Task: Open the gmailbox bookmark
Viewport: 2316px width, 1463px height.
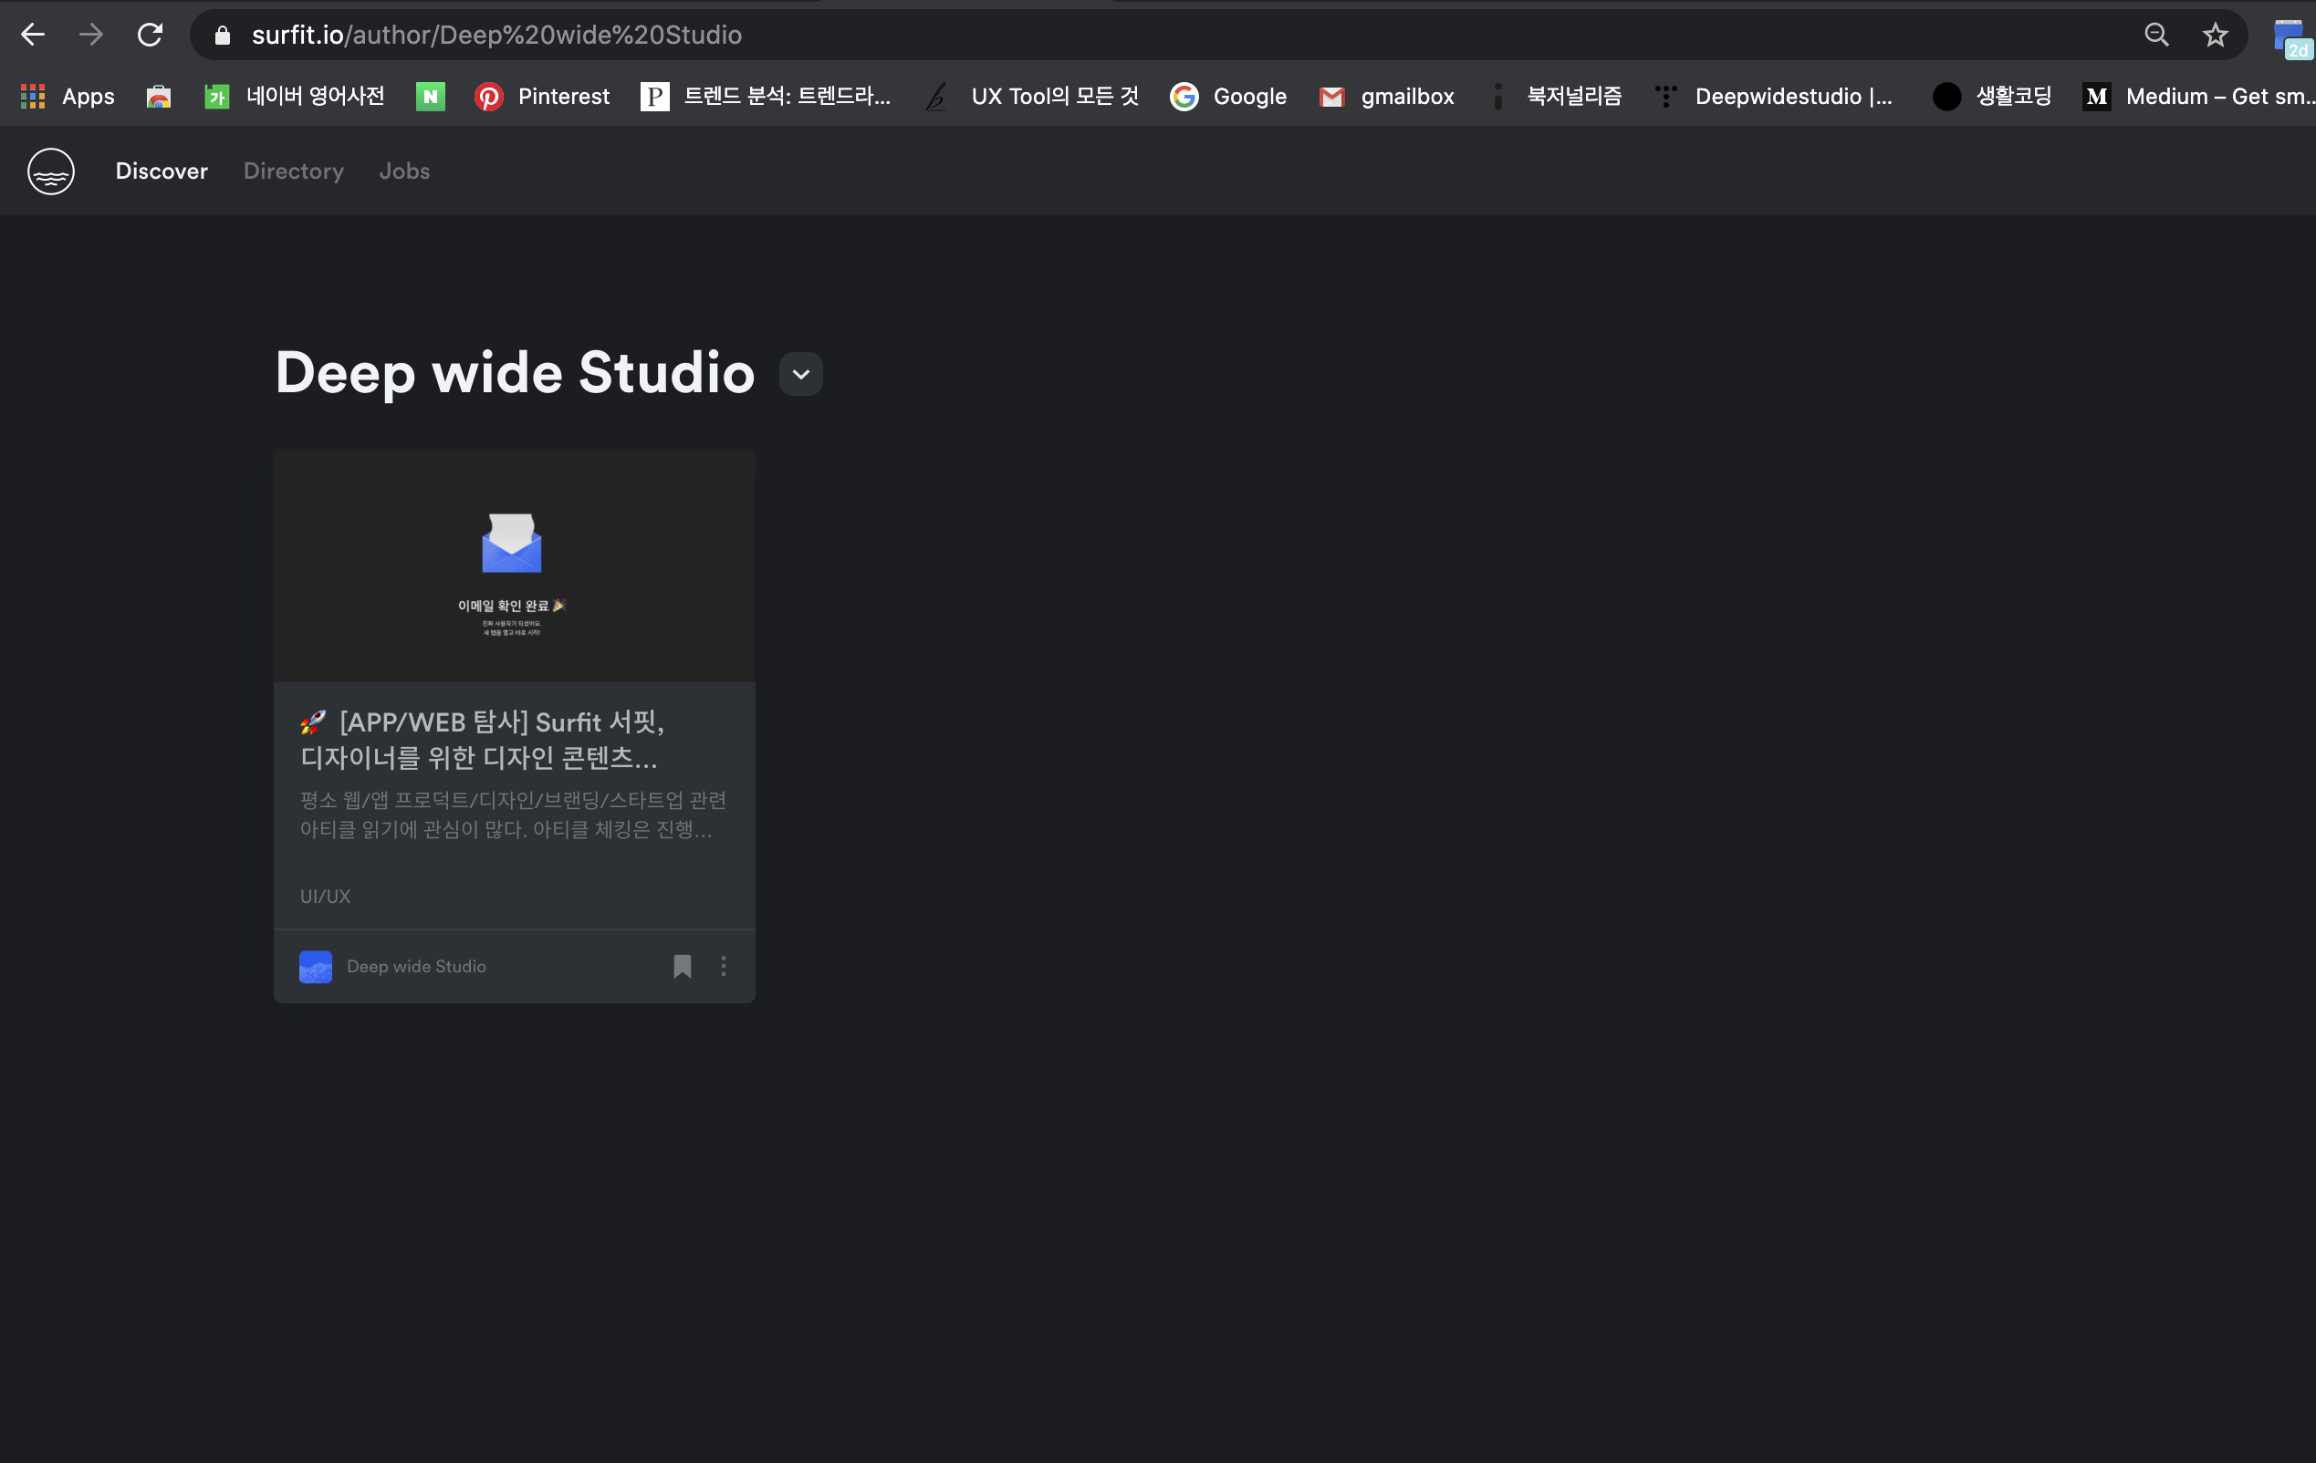Action: (1387, 96)
